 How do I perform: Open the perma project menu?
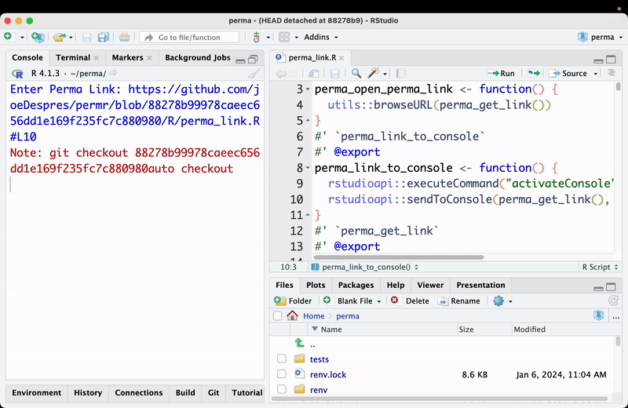tap(601, 37)
